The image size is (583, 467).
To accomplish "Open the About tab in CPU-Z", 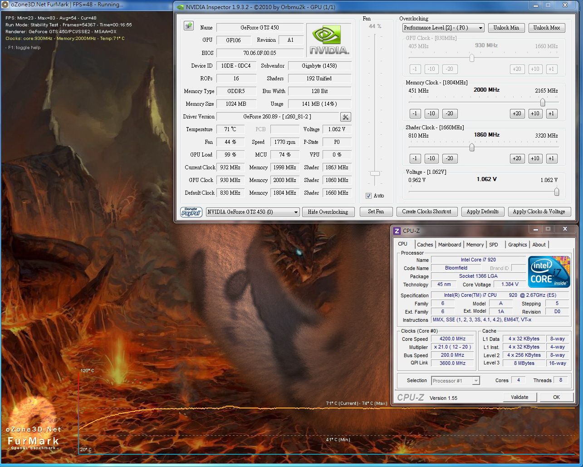I will tap(539, 245).
